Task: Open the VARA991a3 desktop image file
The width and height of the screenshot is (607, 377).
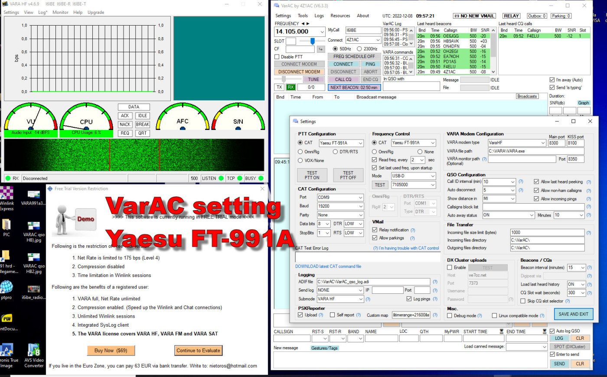Action: [33, 198]
